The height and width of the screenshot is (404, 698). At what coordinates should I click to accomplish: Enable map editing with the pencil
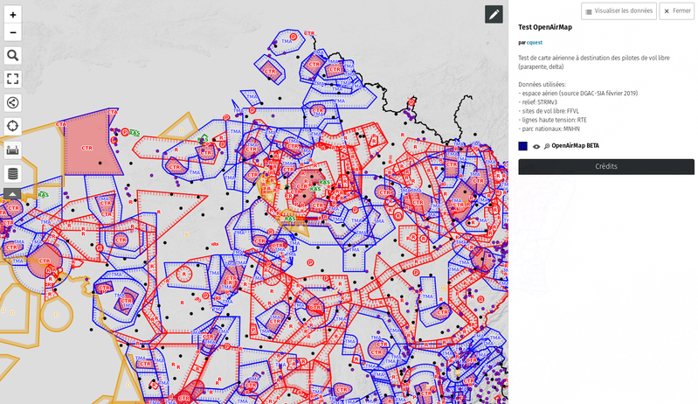pos(494,15)
